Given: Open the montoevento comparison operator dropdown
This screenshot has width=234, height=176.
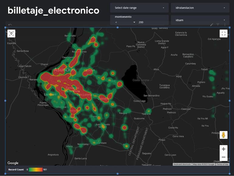Looking at the screenshot, I should tap(125, 22).
